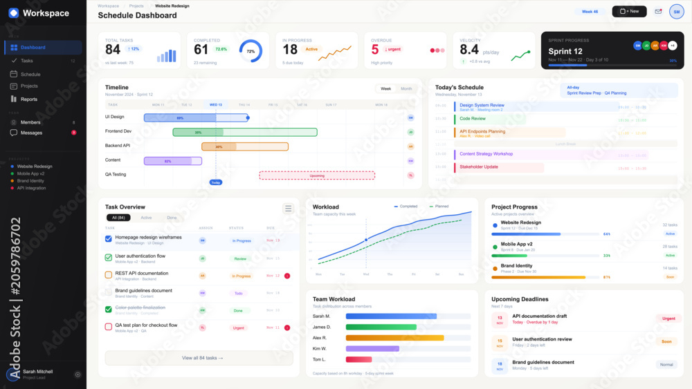Click the SM profile avatar
The height and width of the screenshot is (389, 692).
tap(676, 12)
